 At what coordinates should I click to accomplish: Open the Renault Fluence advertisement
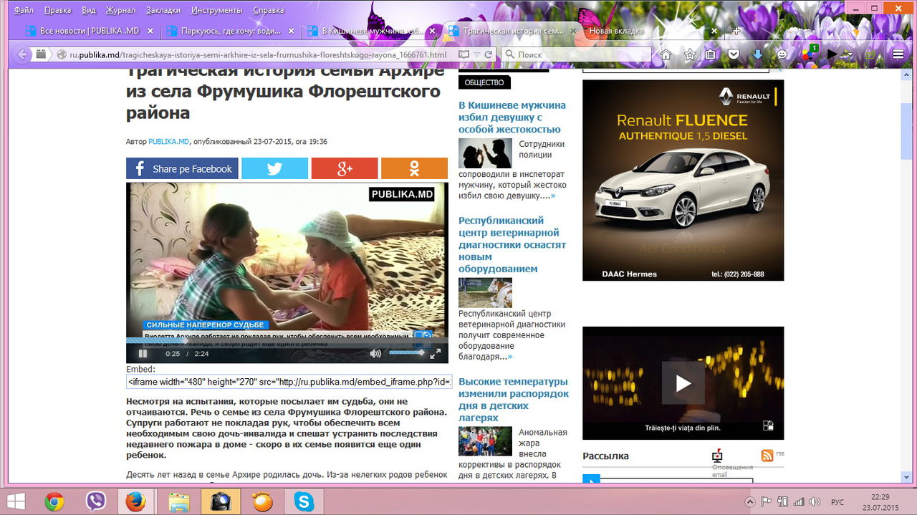[x=683, y=180]
